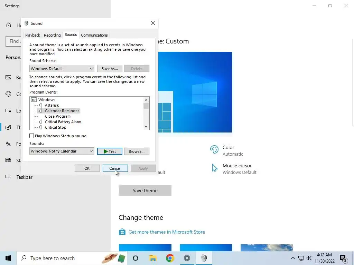The image size is (354, 265).
Task: Click the Program Events list down arrow
Action: 146,127
